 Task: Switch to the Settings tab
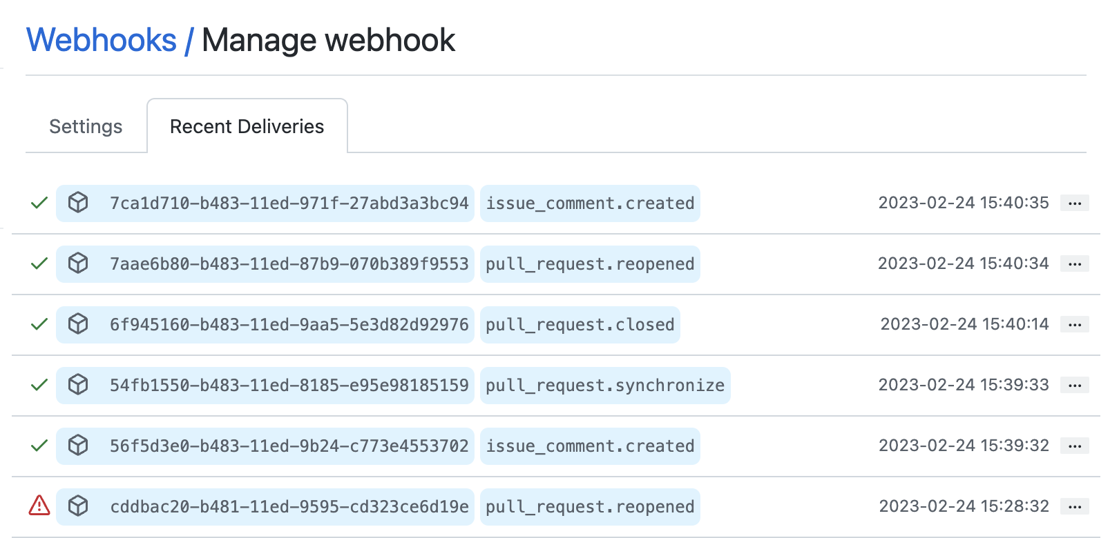(x=85, y=126)
